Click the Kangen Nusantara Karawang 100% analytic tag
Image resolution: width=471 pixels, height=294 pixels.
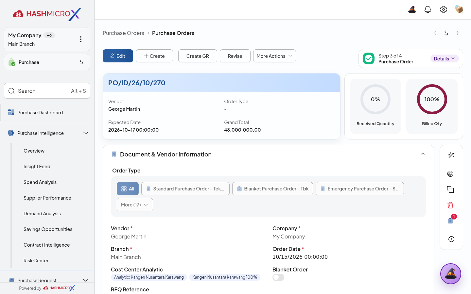click(224, 277)
